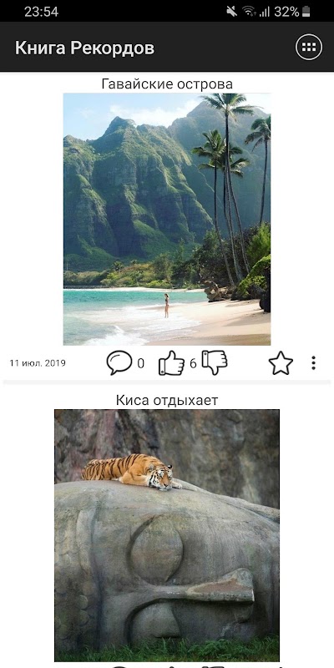Open the Hawaiian beach photo
334x668 pixels.
point(167,219)
